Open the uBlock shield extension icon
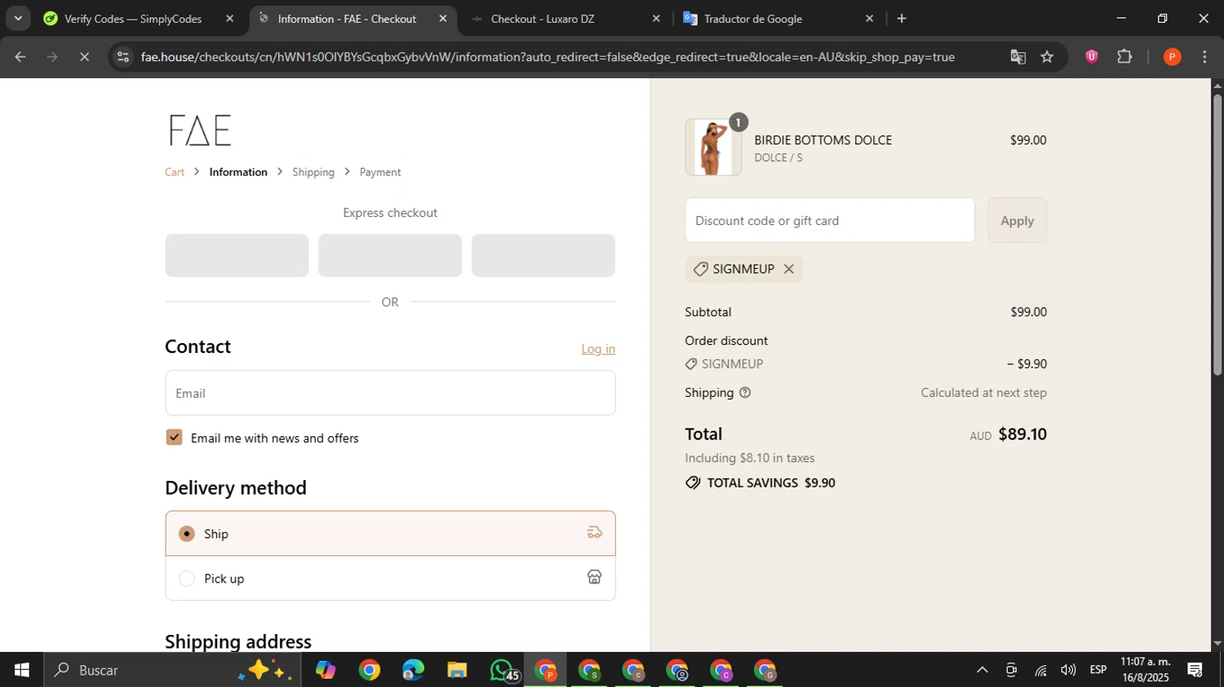The image size is (1224, 687). point(1091,57)
